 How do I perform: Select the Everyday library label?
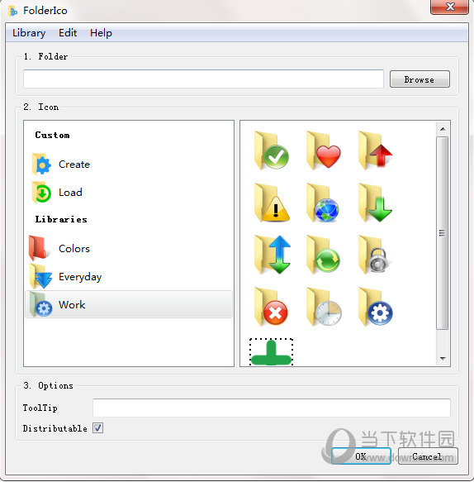[80, 277]
